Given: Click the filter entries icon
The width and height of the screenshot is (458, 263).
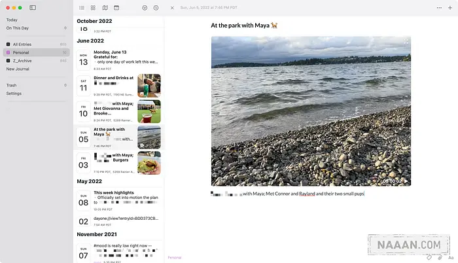Looking at the screenshot, I should tap(144, 8).
